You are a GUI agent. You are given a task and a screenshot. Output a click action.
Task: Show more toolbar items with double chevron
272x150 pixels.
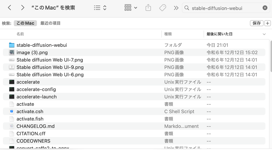click(x=176, y=8)
